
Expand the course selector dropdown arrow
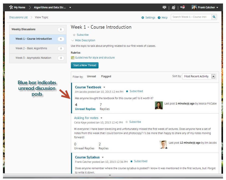pyautogui.click(x=70, y=7)
